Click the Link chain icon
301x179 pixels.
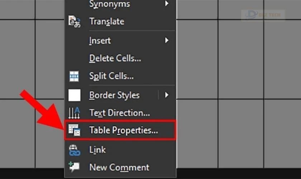click(x=75, y=150)
